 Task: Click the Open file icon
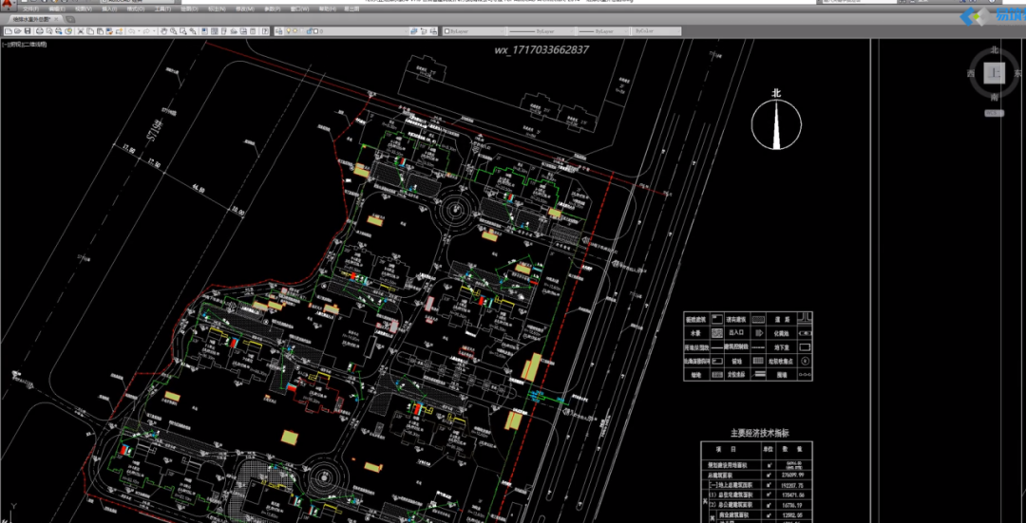click(18, 31)
